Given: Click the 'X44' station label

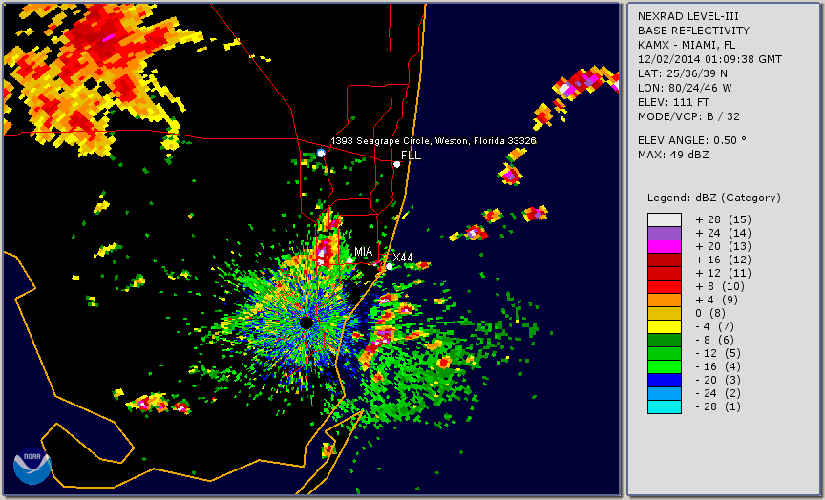Looking at the screenshot, I should pyautogui.click(x=403, y=257).
